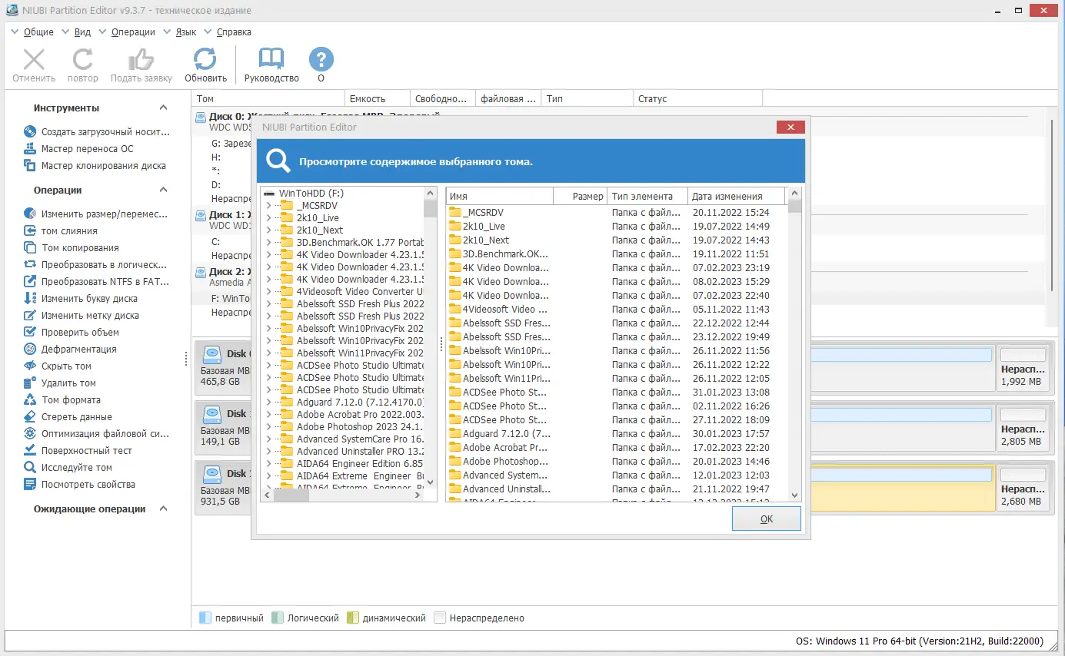
Task: Expand the Adobe Photoshop 2023 tree node
Action: pyautogui.click(x=268, y=427)
